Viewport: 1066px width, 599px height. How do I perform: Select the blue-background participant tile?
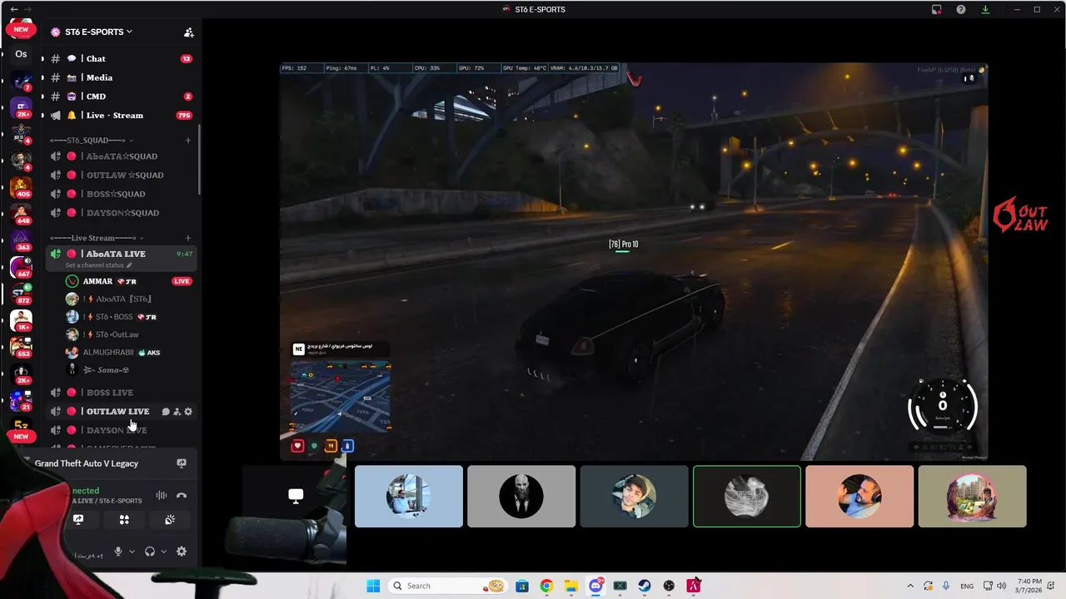click(x=409, y=496)
